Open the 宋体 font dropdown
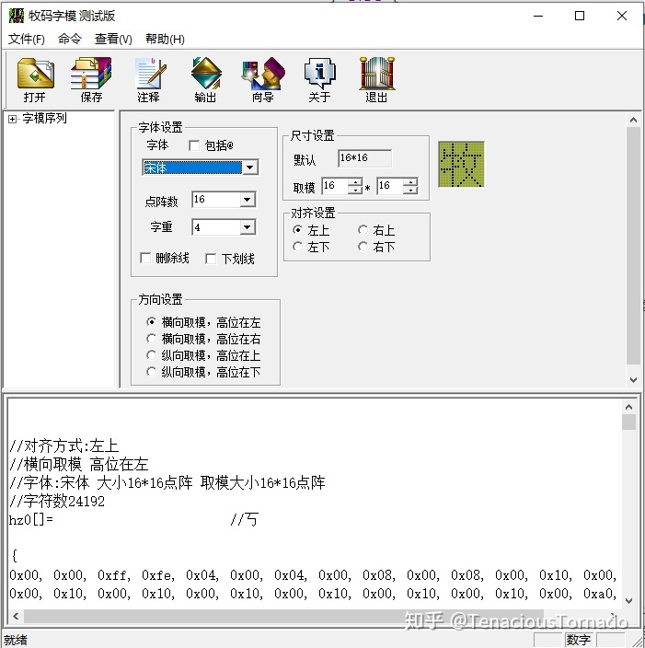This screenshot has width=645, height=648. coord(250,168)
